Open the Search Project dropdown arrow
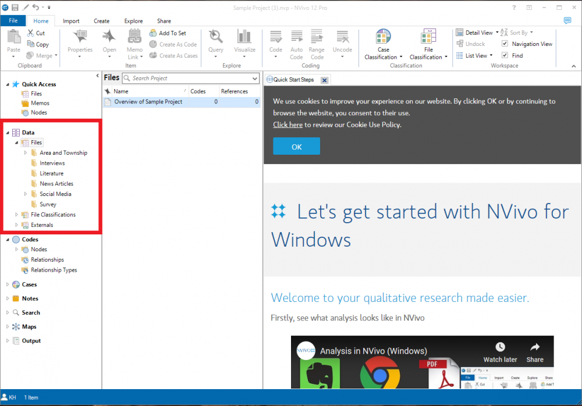Image resolution: width=582 pixels, height=406 pixels. pyautogui.click(x=255, y=79)
